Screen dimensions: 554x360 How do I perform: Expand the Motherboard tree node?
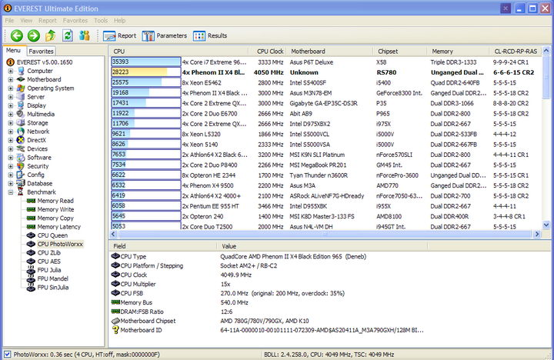[11, 79]
